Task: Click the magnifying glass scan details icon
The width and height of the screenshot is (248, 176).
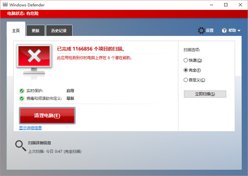Action: (x=20, y=146)
